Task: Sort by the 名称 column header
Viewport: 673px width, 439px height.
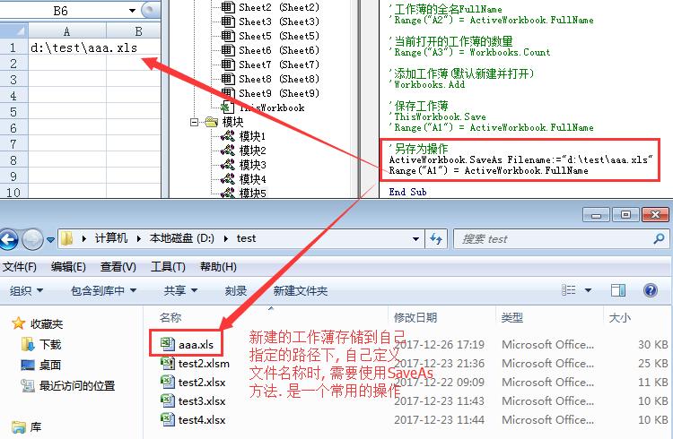Action: [170, 317]
